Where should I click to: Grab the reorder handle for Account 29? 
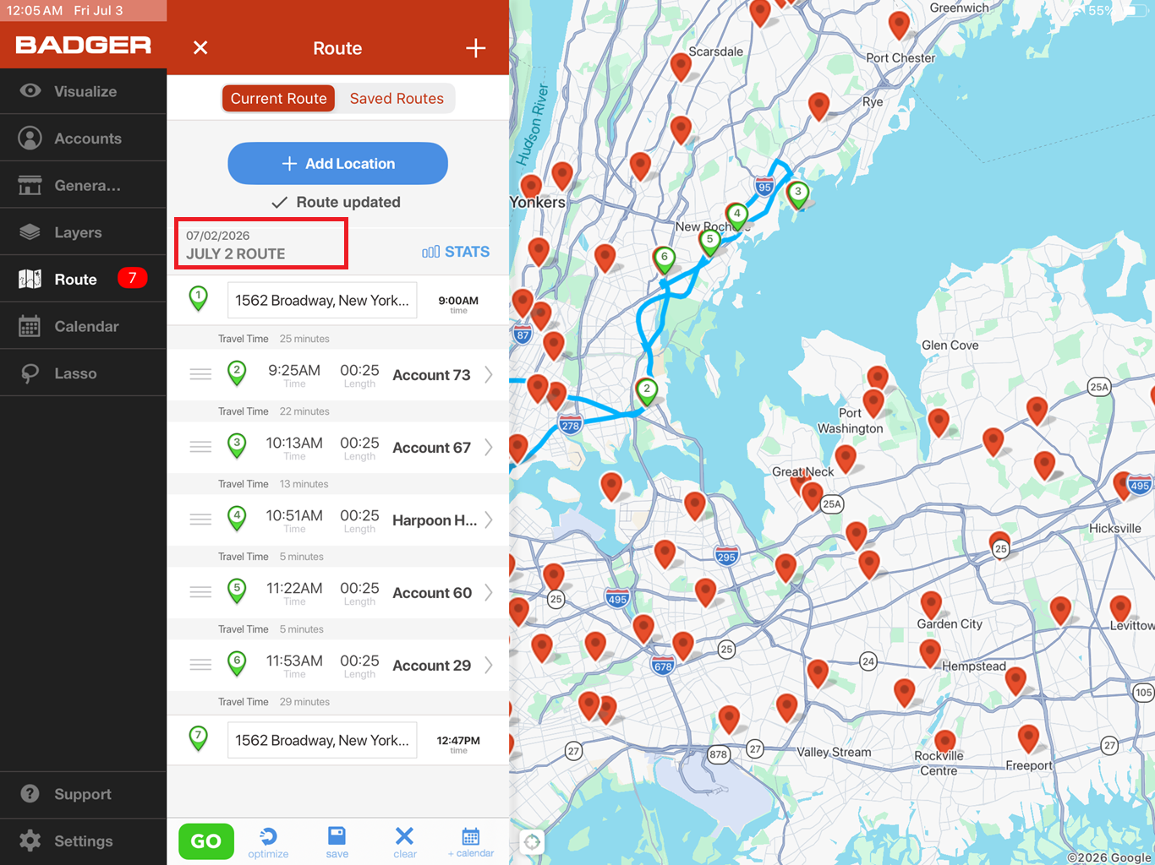[x=200, y=665]
